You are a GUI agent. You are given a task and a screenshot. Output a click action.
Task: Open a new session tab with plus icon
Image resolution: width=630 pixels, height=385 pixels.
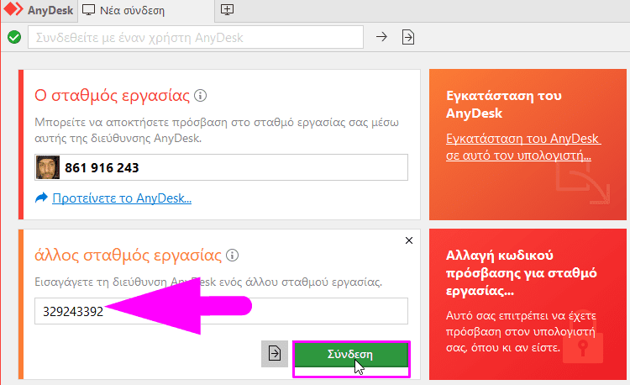pos(227,9)
